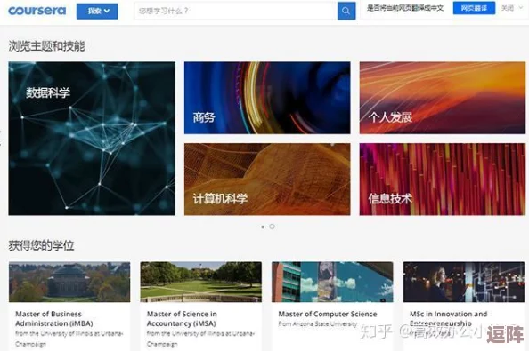
Task: Open Master of Computer Science link
Action: (327, 314)
